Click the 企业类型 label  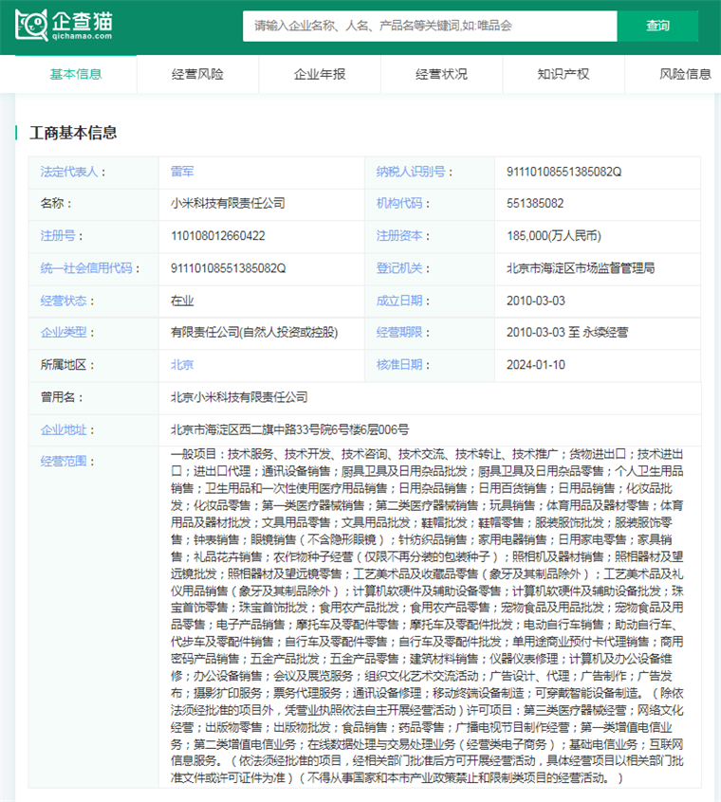click(x=64, y=333)
